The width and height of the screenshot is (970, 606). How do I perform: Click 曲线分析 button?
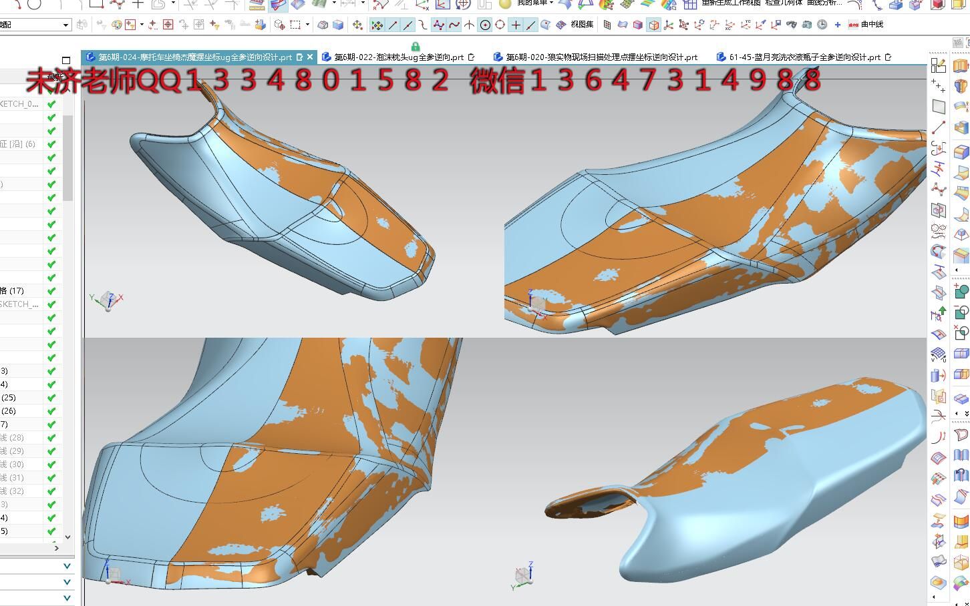824,3
